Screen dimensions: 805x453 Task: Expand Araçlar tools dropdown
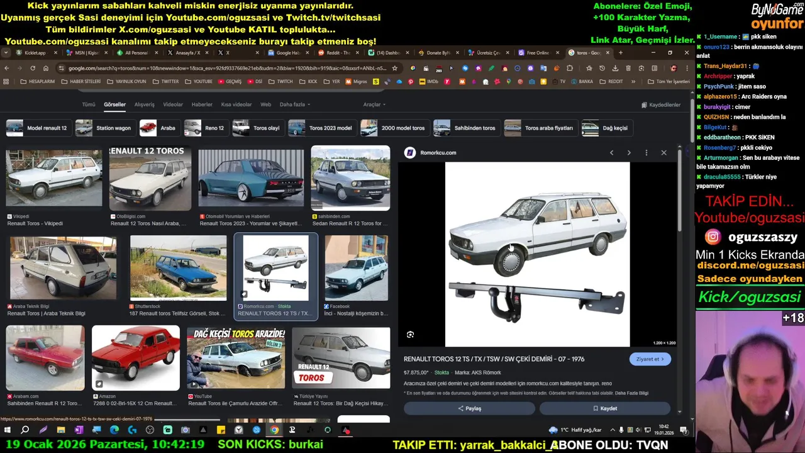point(374,104)
